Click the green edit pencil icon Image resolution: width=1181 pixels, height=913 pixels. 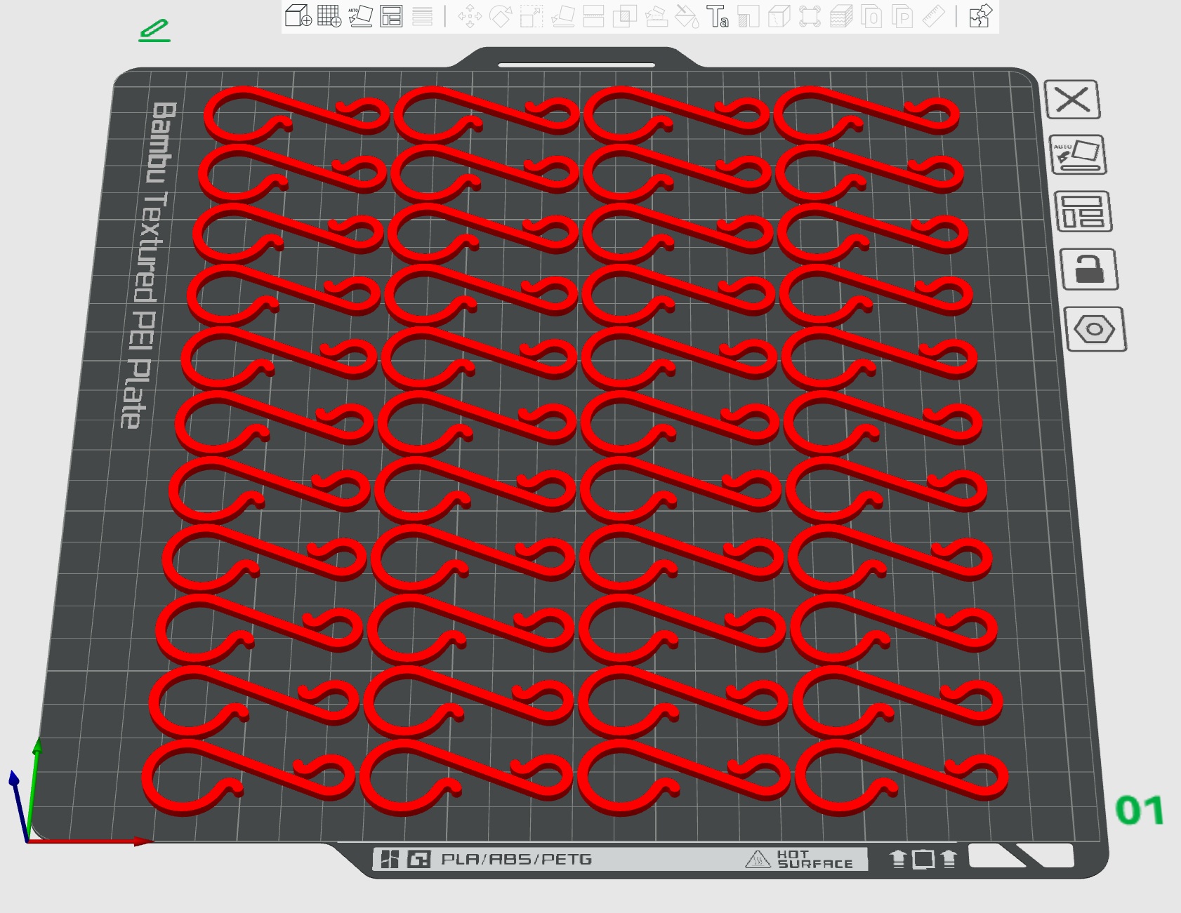point(154,31)
